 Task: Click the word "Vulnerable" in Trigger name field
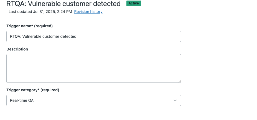click(x=32, y=36)
